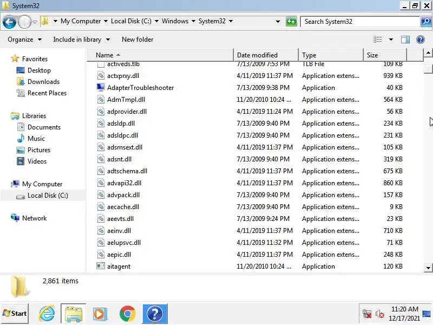433x325 pixels.
Task: Click the New folder button
Action: click(137, 40)
